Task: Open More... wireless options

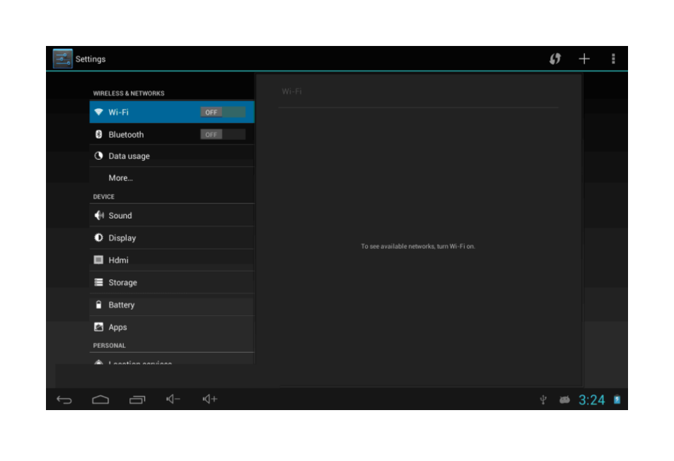Action: 120,178
